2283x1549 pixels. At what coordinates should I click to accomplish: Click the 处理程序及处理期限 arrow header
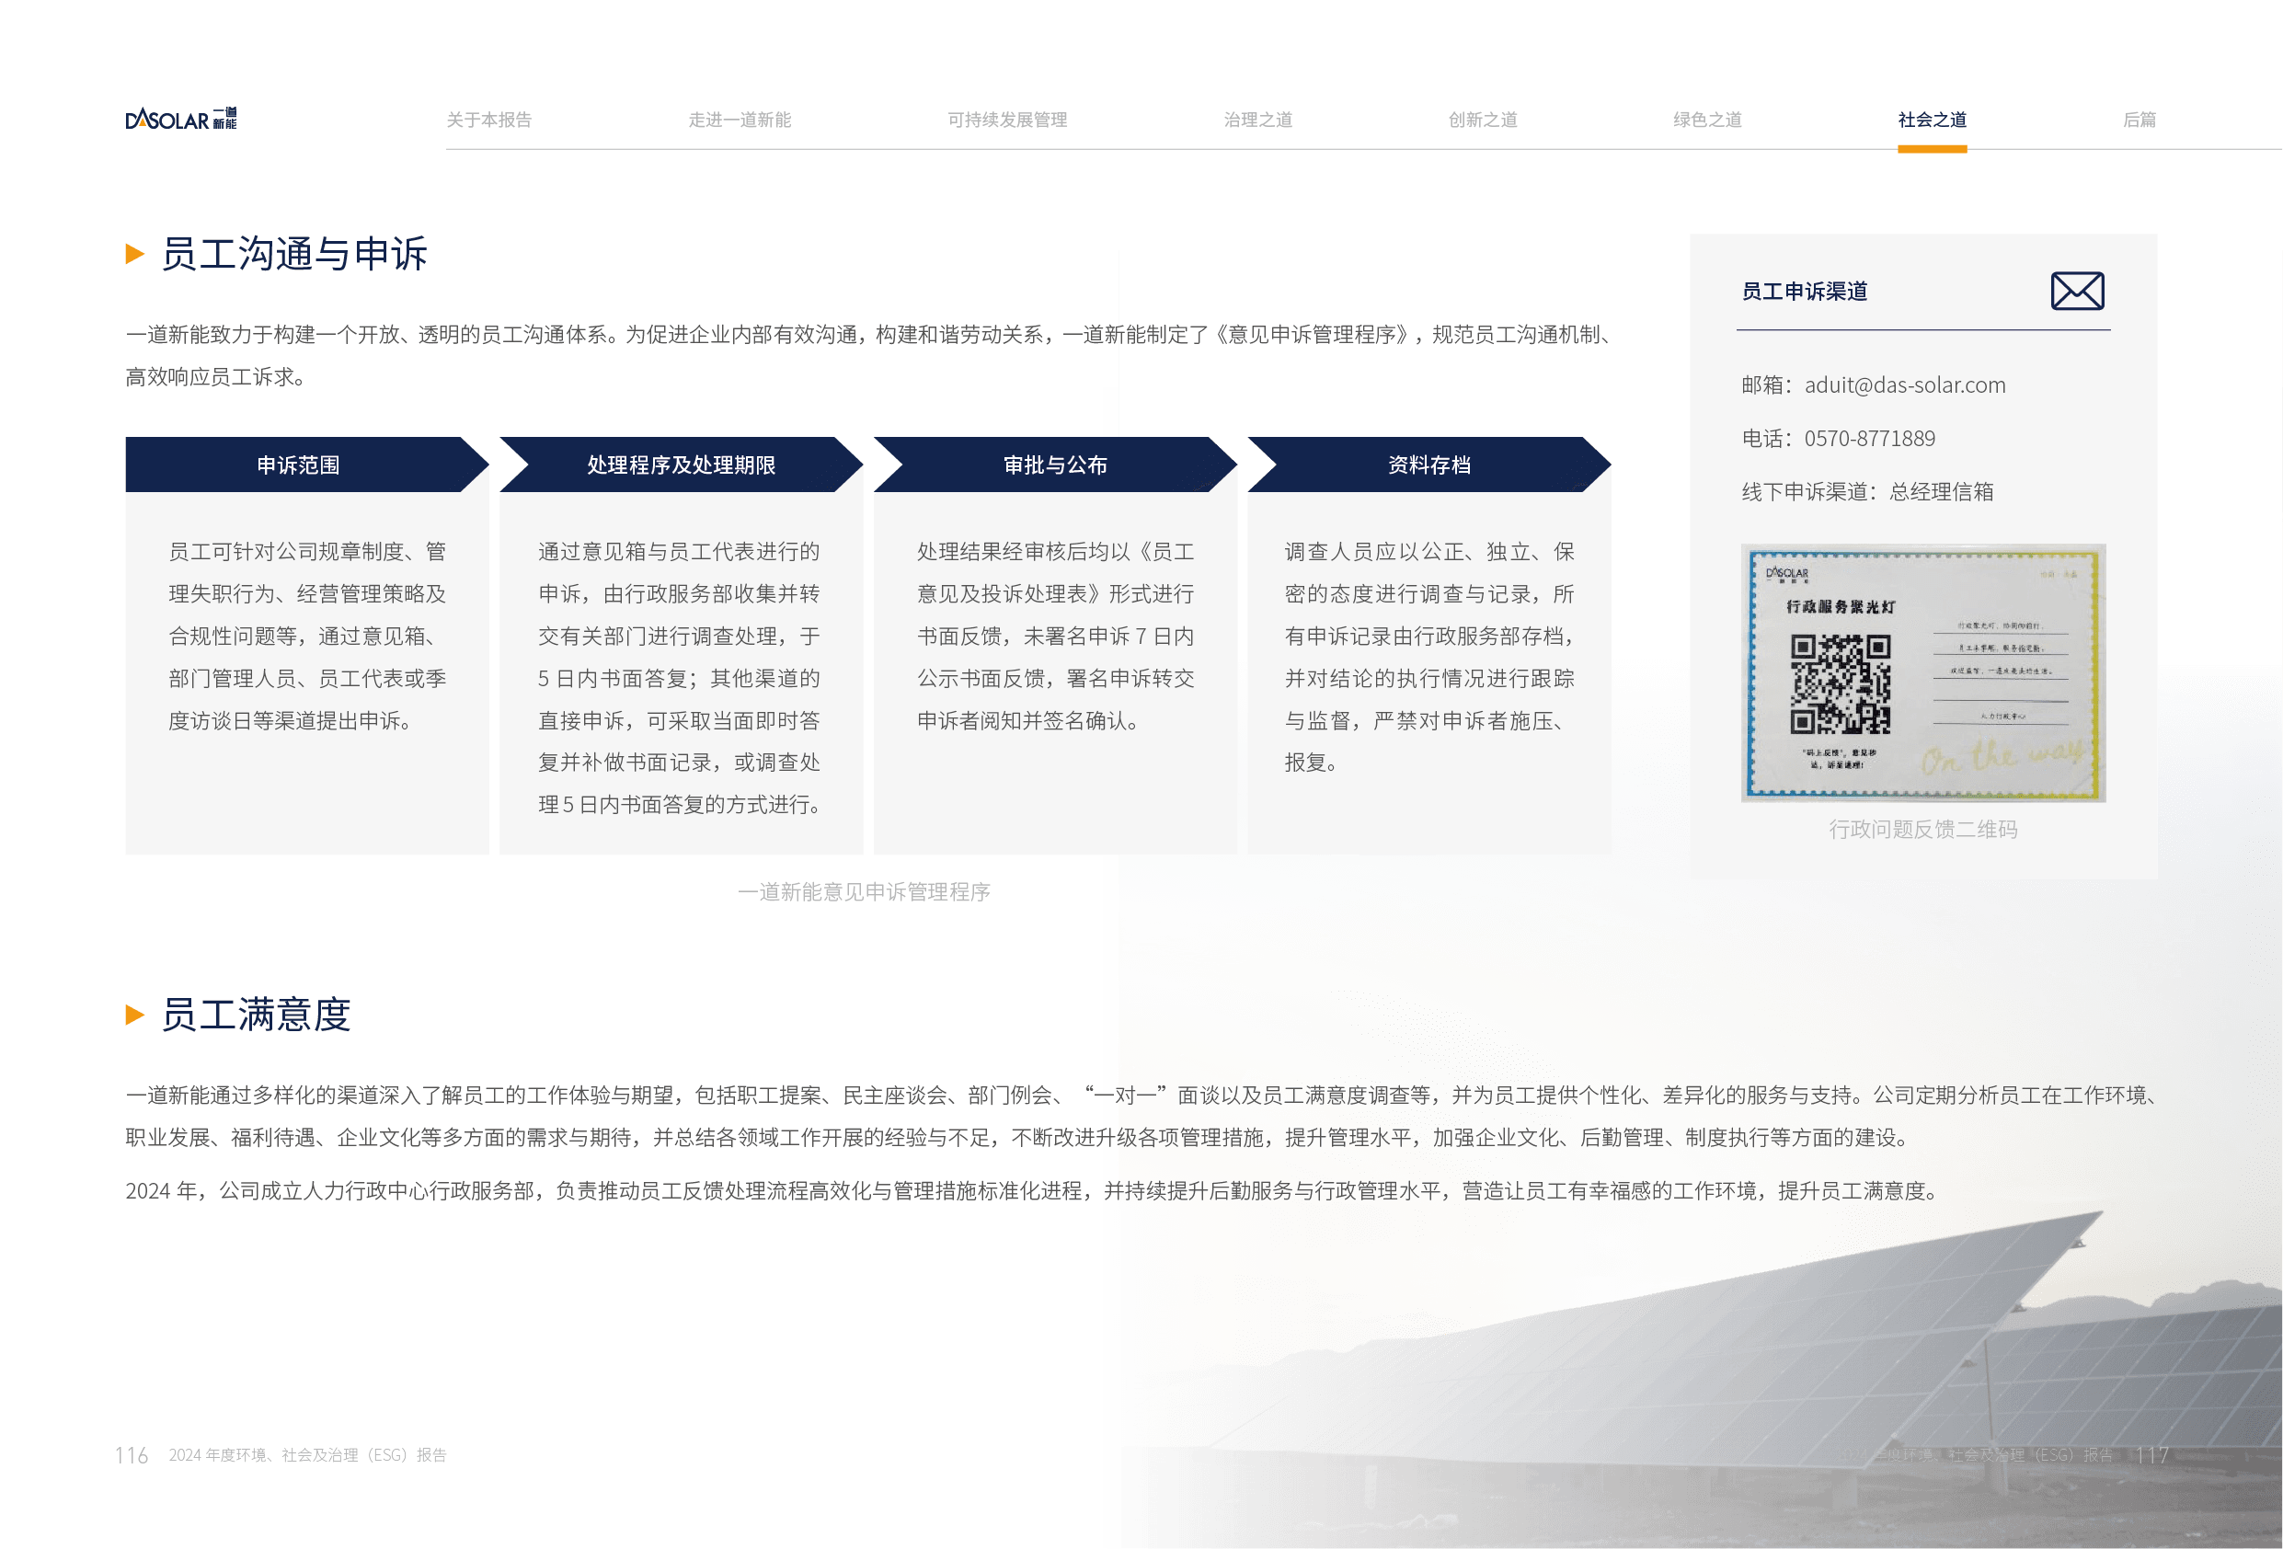(x=681, y=465)
